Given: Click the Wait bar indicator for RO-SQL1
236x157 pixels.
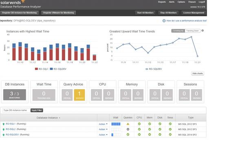Looking at the screenshot, I should 116,124.
